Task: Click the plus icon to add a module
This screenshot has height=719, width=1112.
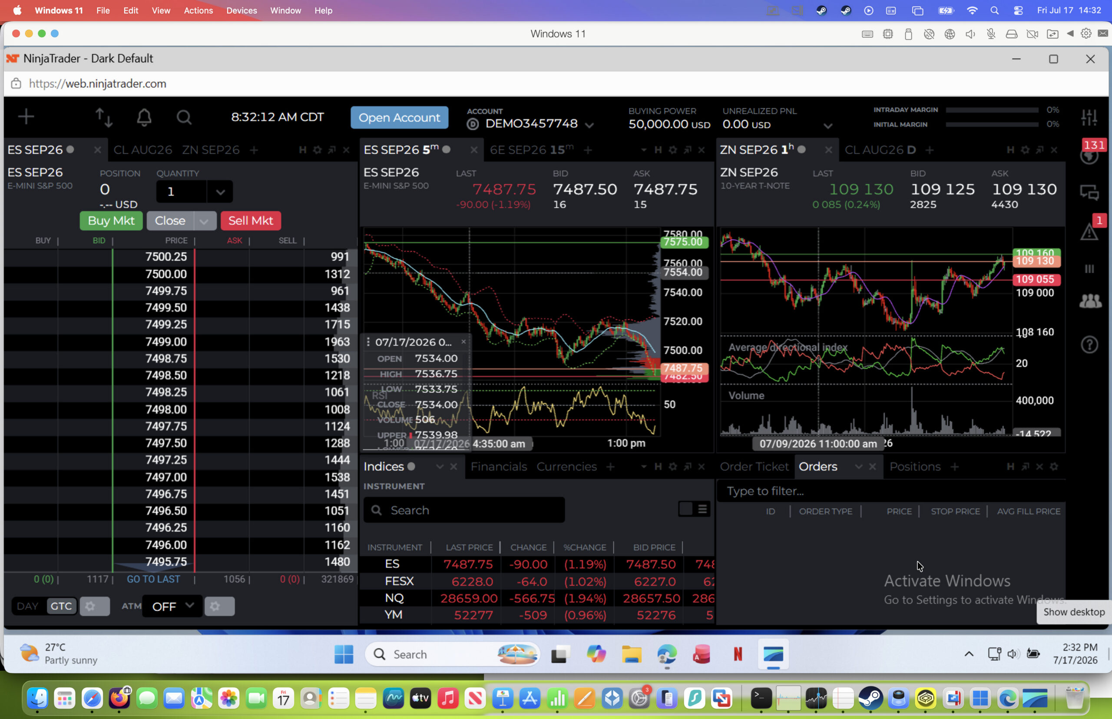Action: (26, 117)
